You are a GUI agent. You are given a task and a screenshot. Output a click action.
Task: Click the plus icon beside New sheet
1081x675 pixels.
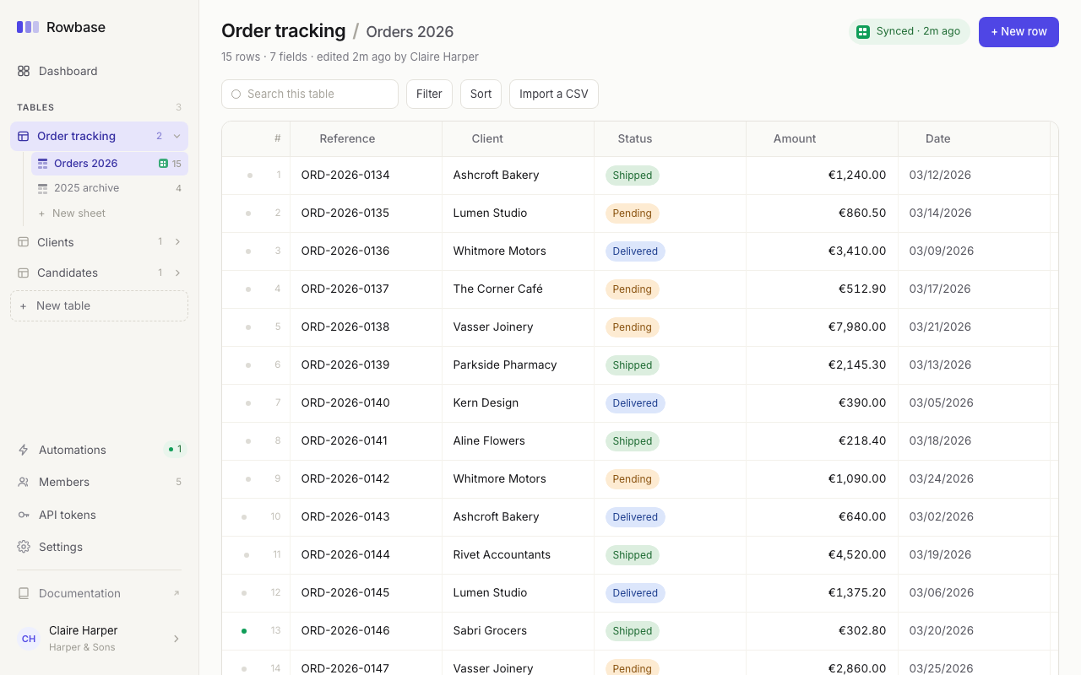click(41, 213)
